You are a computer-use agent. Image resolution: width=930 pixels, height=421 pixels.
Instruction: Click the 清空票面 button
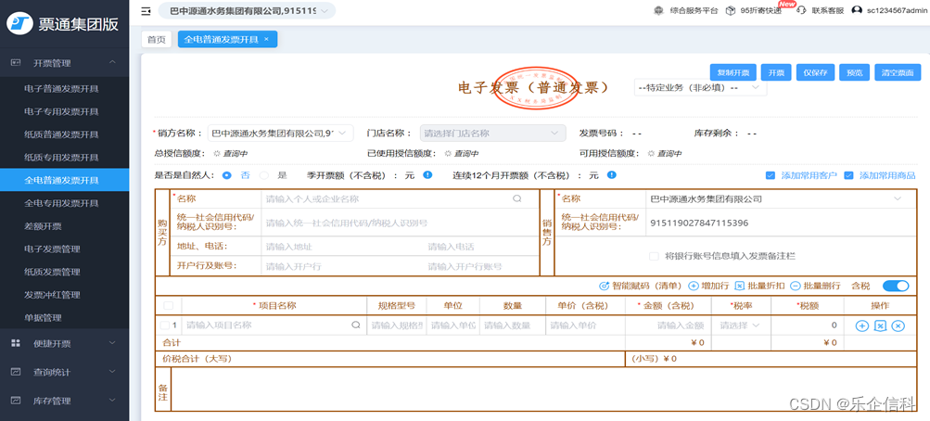(x=898, y=72)
